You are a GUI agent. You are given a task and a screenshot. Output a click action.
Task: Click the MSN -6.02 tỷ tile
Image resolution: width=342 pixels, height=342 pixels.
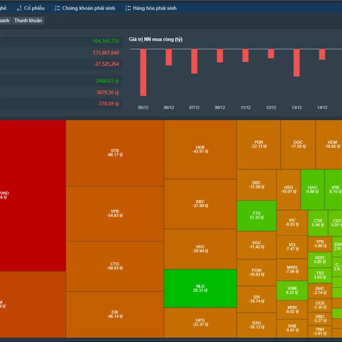coord(292,310)
